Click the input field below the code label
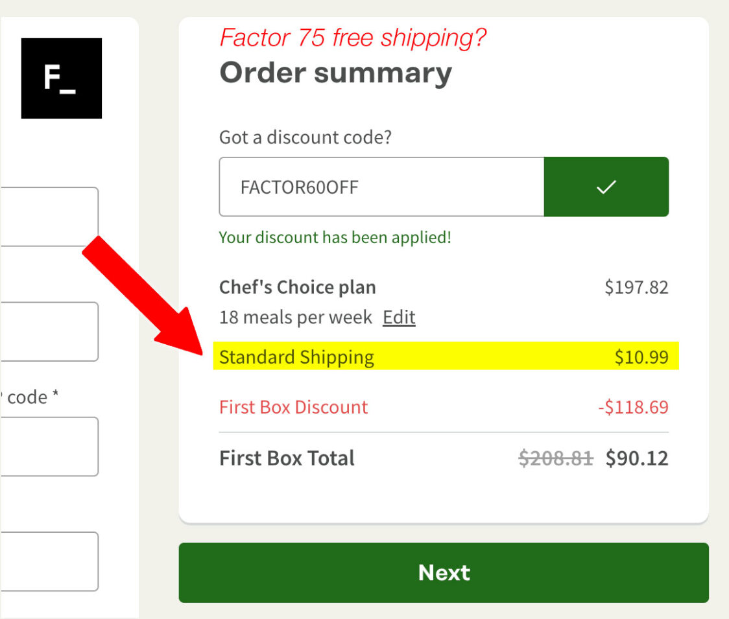The image size is (729, 619). point(49,447)
